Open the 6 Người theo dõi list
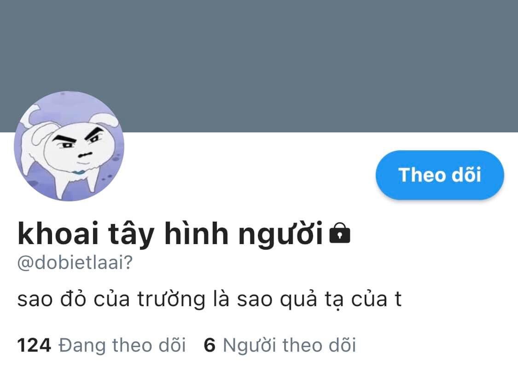Image resolution: width=518 pixels, height=371 pixels. pyautogui.click(x=280, y=345)
